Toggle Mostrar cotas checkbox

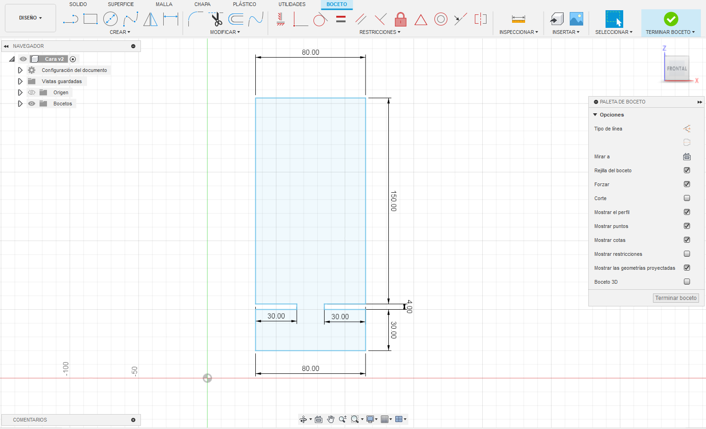pos(687,240)
